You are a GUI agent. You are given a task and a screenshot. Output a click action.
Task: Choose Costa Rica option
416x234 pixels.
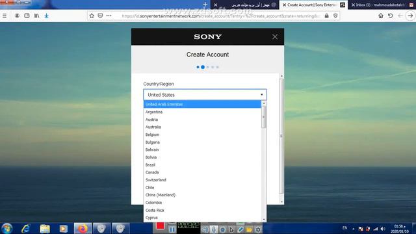[x=202, y=211]
